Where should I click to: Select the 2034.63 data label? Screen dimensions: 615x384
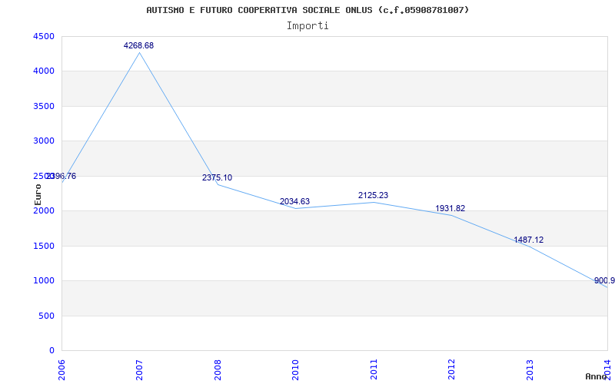295,201
